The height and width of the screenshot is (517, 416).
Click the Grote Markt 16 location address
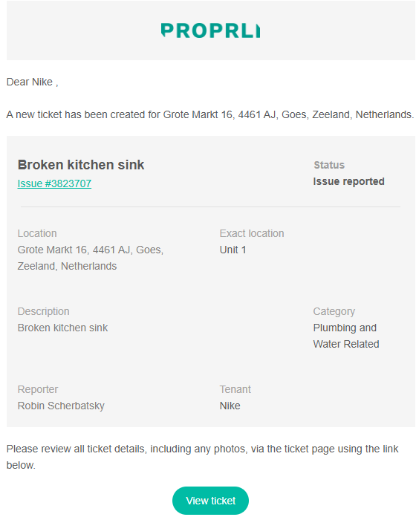pyautogui.click(x=91, y=258)
